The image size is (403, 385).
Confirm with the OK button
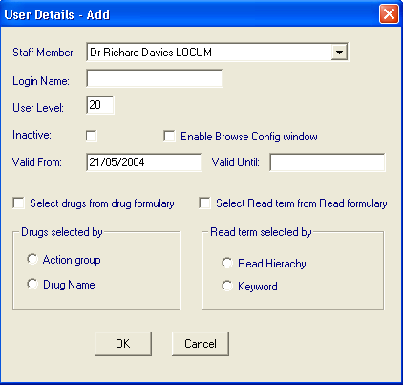123,344
